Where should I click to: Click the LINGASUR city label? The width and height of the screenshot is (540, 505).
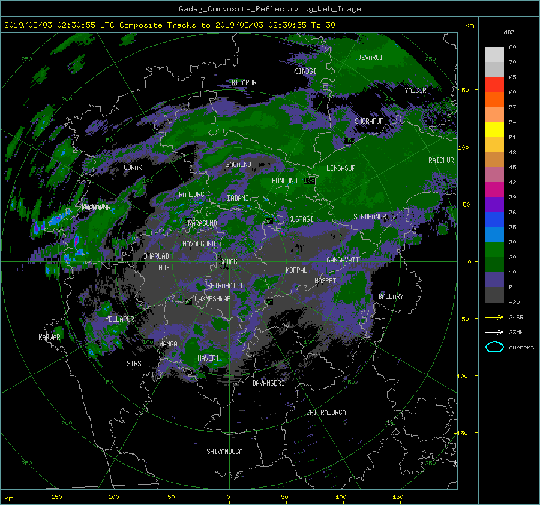tap(341, 168)
